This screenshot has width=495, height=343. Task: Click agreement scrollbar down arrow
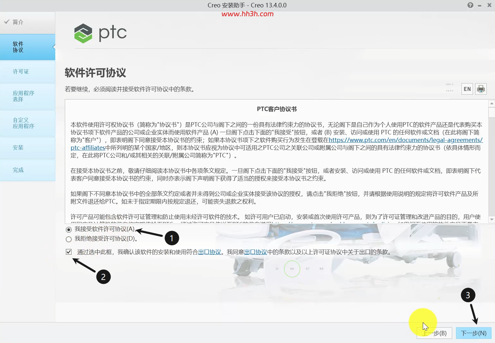point(492,219)
